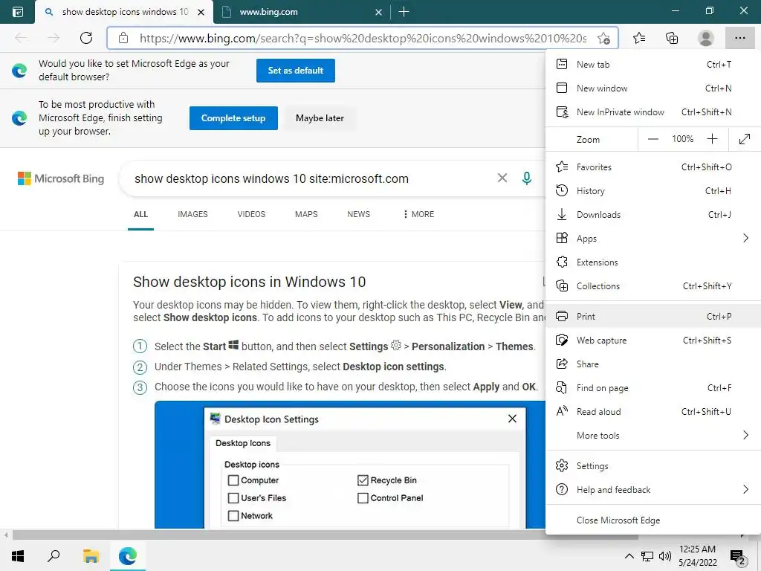Click the Maybe later button
761x571 pixels.
pos(320,118)
